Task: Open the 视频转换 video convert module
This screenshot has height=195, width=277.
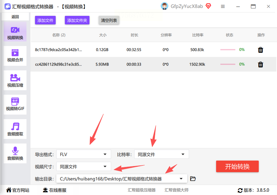Action: 15,32
